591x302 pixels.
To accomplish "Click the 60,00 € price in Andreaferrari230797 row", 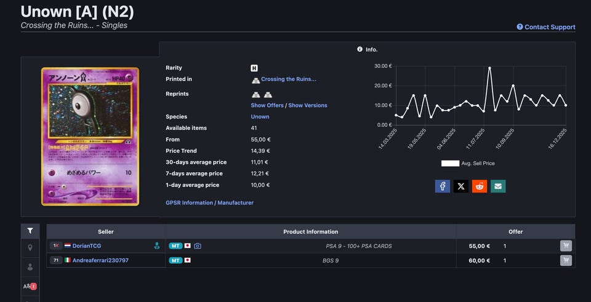I will click(x=480, y=260).
